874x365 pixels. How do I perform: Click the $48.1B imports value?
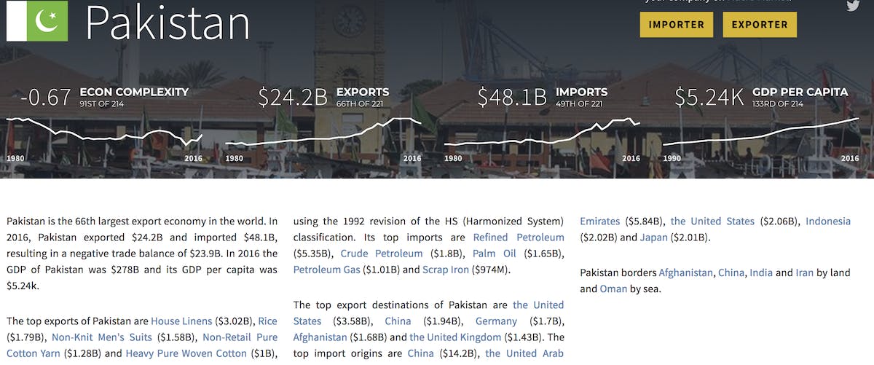[x=512, y=97]
